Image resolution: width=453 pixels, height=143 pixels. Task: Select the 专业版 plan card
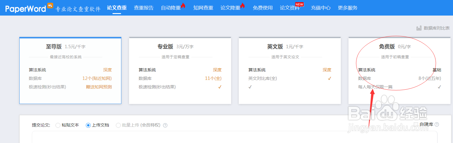pyautogui.click(x=180, y=70)
